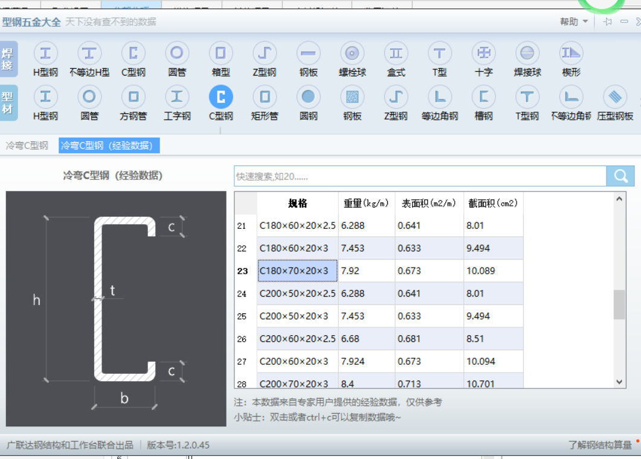641x459 pixels.
Task: Click the 规格 column header
Action: [x=297, y=203]
